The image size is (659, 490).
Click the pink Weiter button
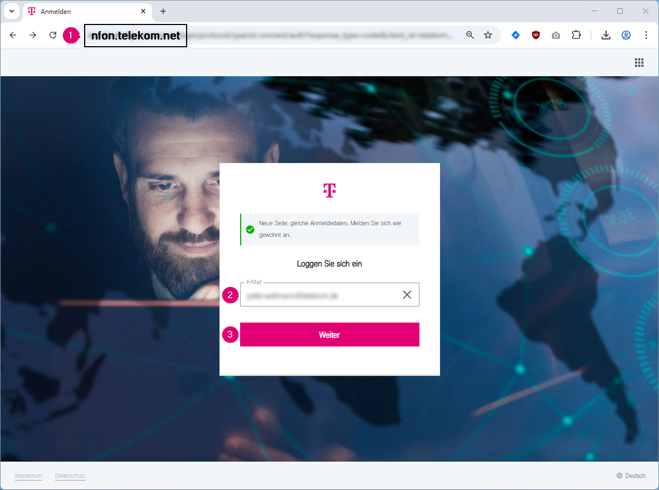click(x=330, y=334)
